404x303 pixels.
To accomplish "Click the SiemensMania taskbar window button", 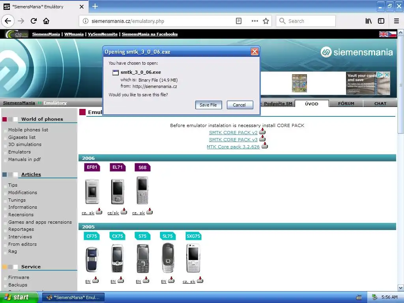I will pyautogui.click(x=73, y=297).
